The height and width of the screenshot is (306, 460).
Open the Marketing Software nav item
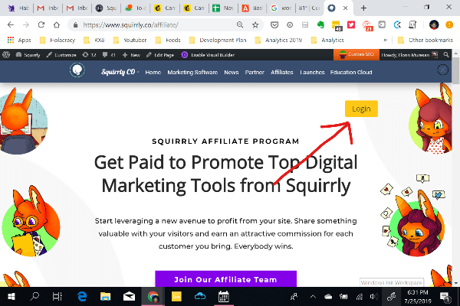[192, 73]
